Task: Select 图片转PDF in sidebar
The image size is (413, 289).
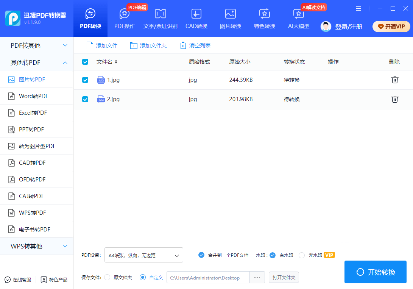Action: tap(37, 80)
